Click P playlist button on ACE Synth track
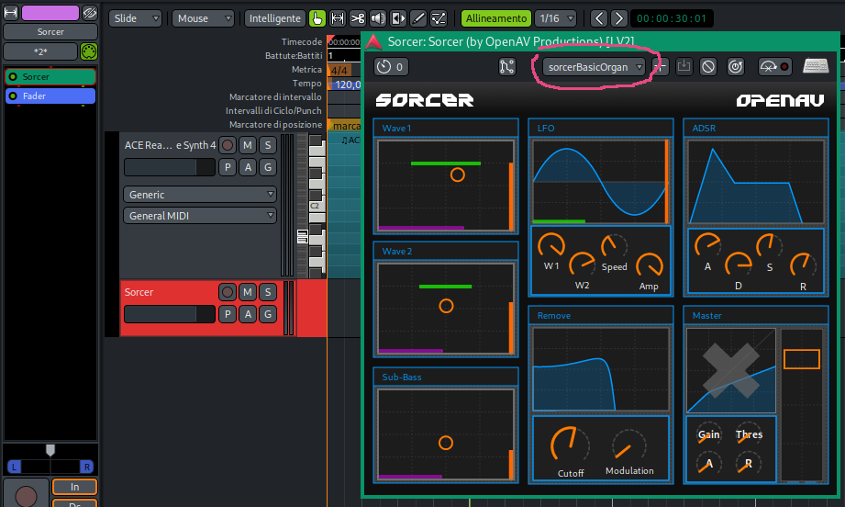 point(228,167)
